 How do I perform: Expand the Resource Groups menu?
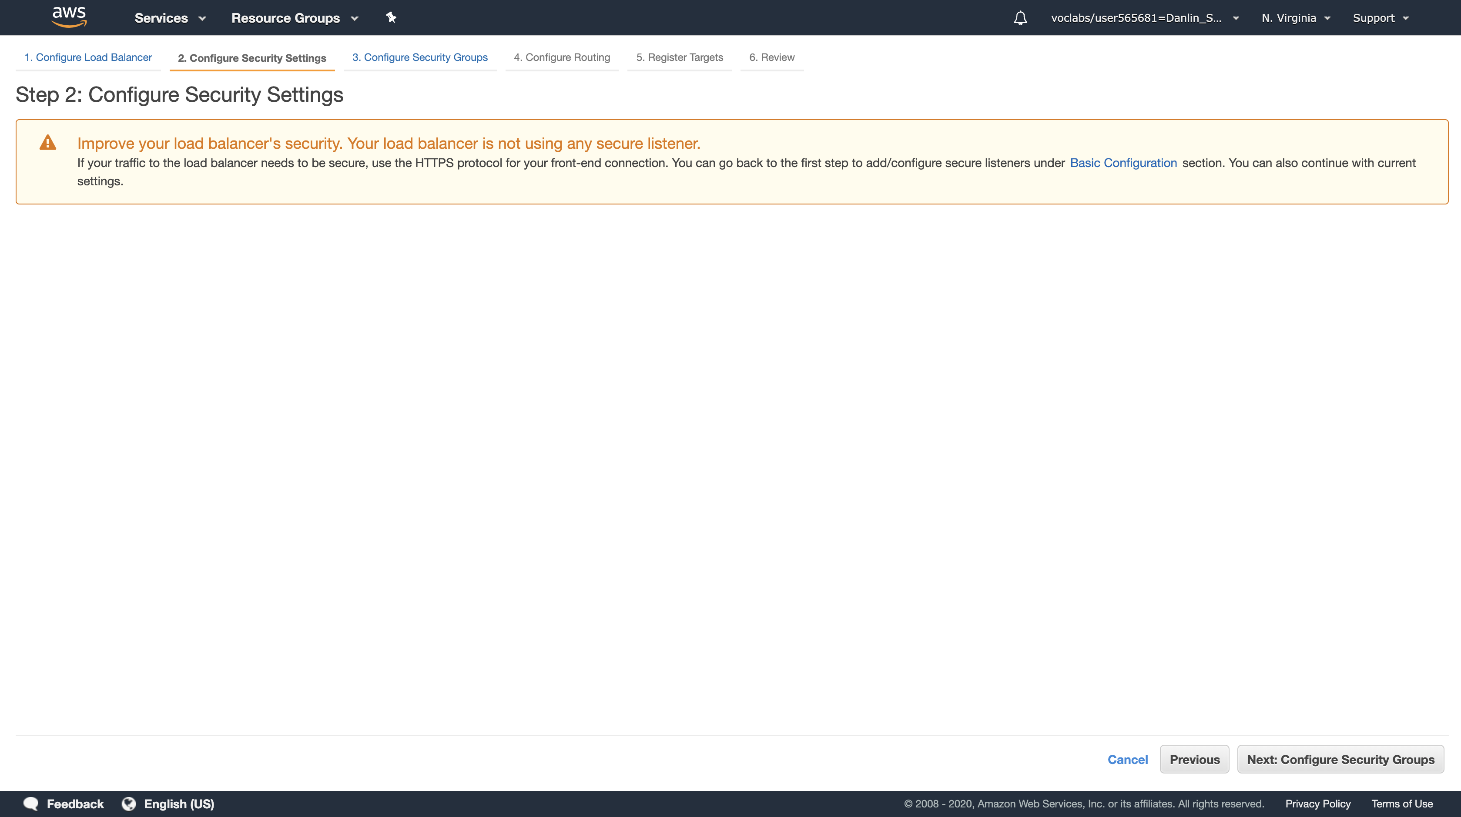point(295,18)
